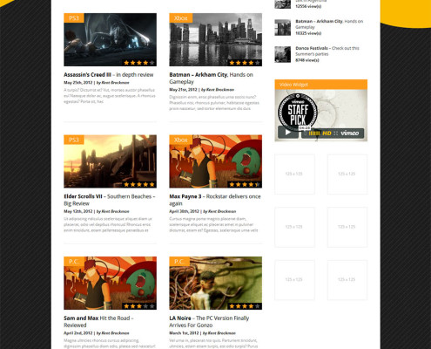Click the '10325 view(s)' count
This screenshot has height=349, width=431.
pos(308,33)
